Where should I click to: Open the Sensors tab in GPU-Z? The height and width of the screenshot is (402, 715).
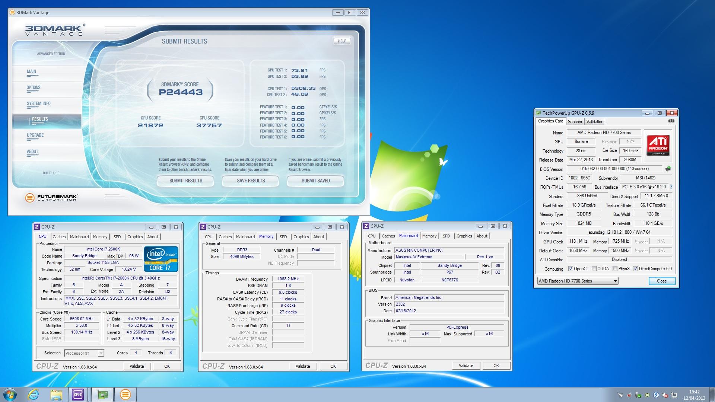(575, 122)
